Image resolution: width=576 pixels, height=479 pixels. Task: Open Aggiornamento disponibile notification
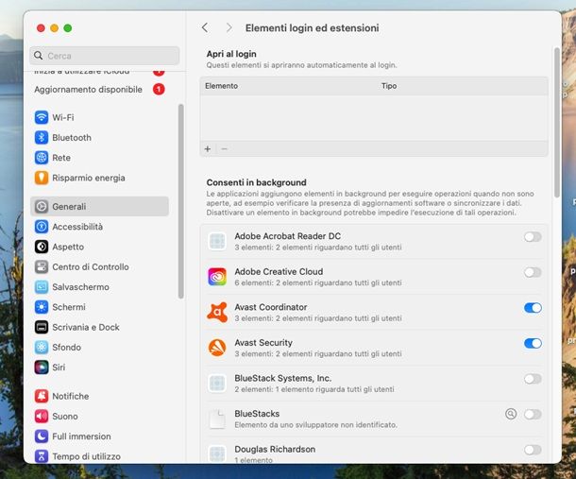pos(88,90)
